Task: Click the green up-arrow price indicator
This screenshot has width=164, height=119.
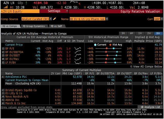Action: tap(26, 3)
